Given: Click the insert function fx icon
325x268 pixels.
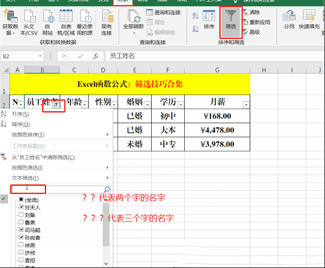Looking at the screenshot, I should click(x=95, y=56).
